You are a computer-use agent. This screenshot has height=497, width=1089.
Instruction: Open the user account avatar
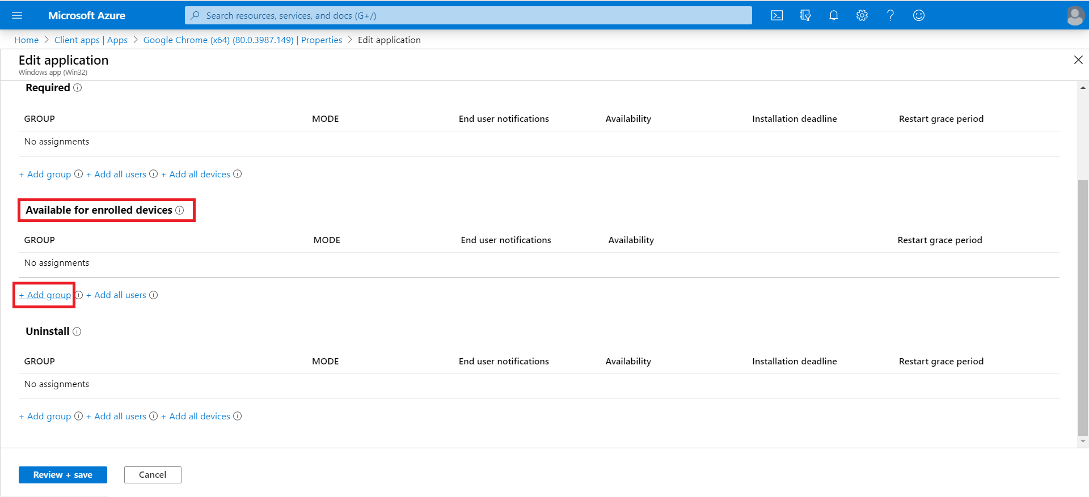[x=1075, y=15]
